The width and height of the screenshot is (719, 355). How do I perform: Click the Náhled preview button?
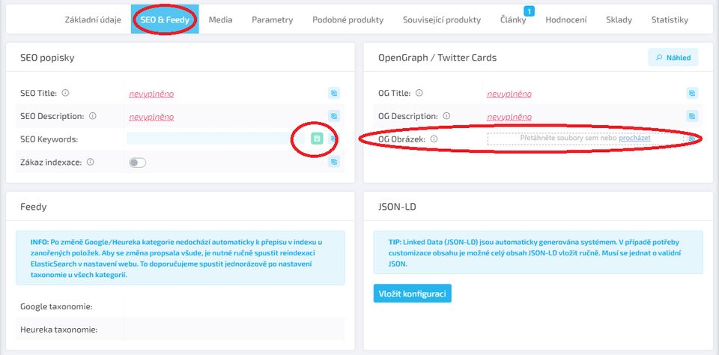click(x=673, y=58)
